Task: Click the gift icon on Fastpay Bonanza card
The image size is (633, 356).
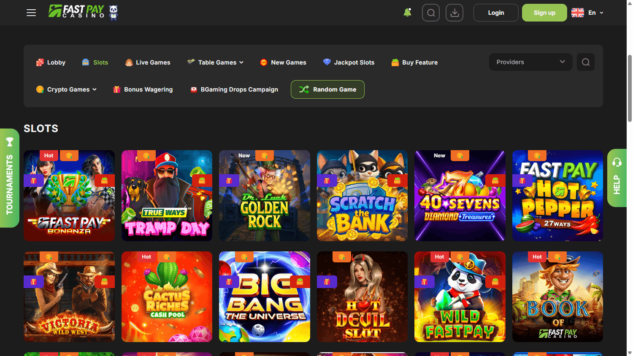Action: click(34, 181)
